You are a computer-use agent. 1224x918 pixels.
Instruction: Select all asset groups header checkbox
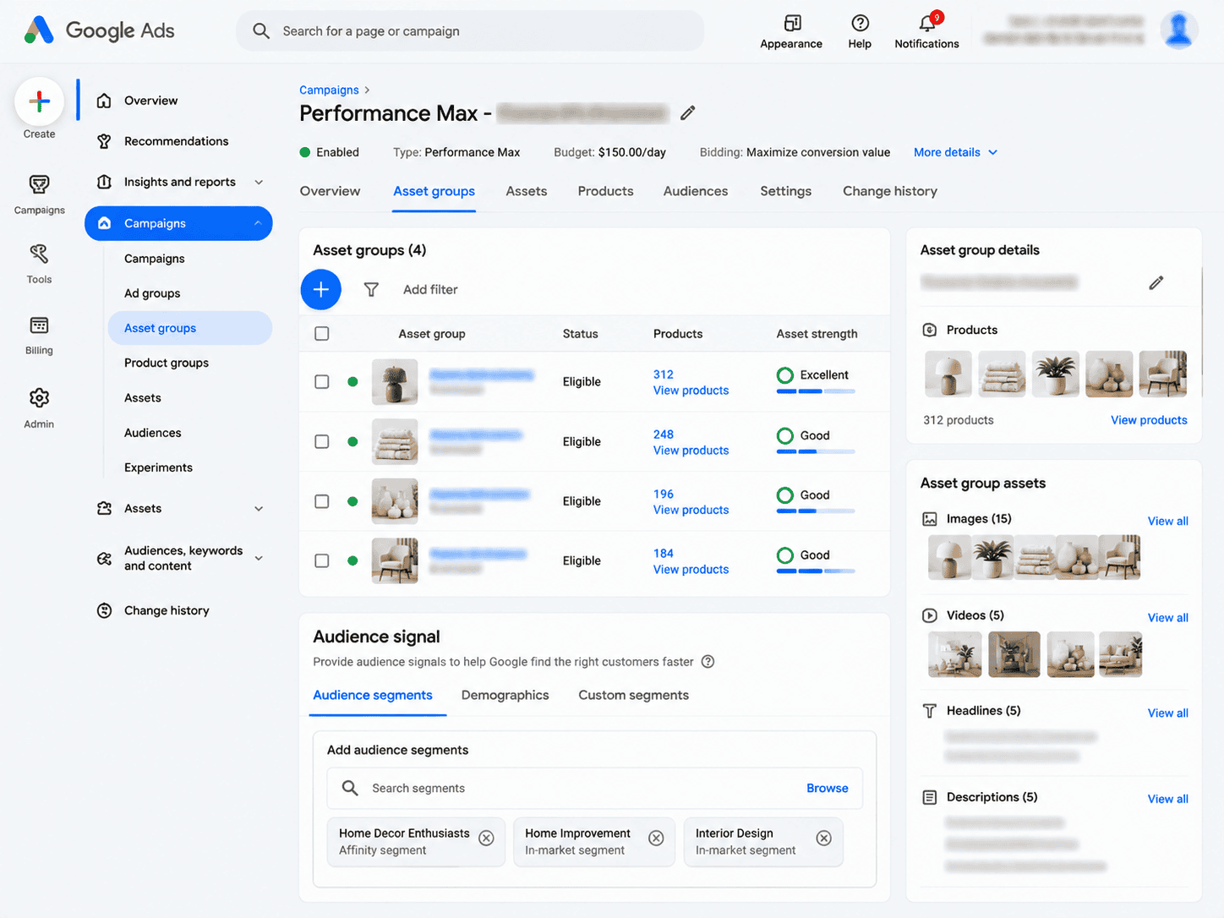click(x=322, y=334)
